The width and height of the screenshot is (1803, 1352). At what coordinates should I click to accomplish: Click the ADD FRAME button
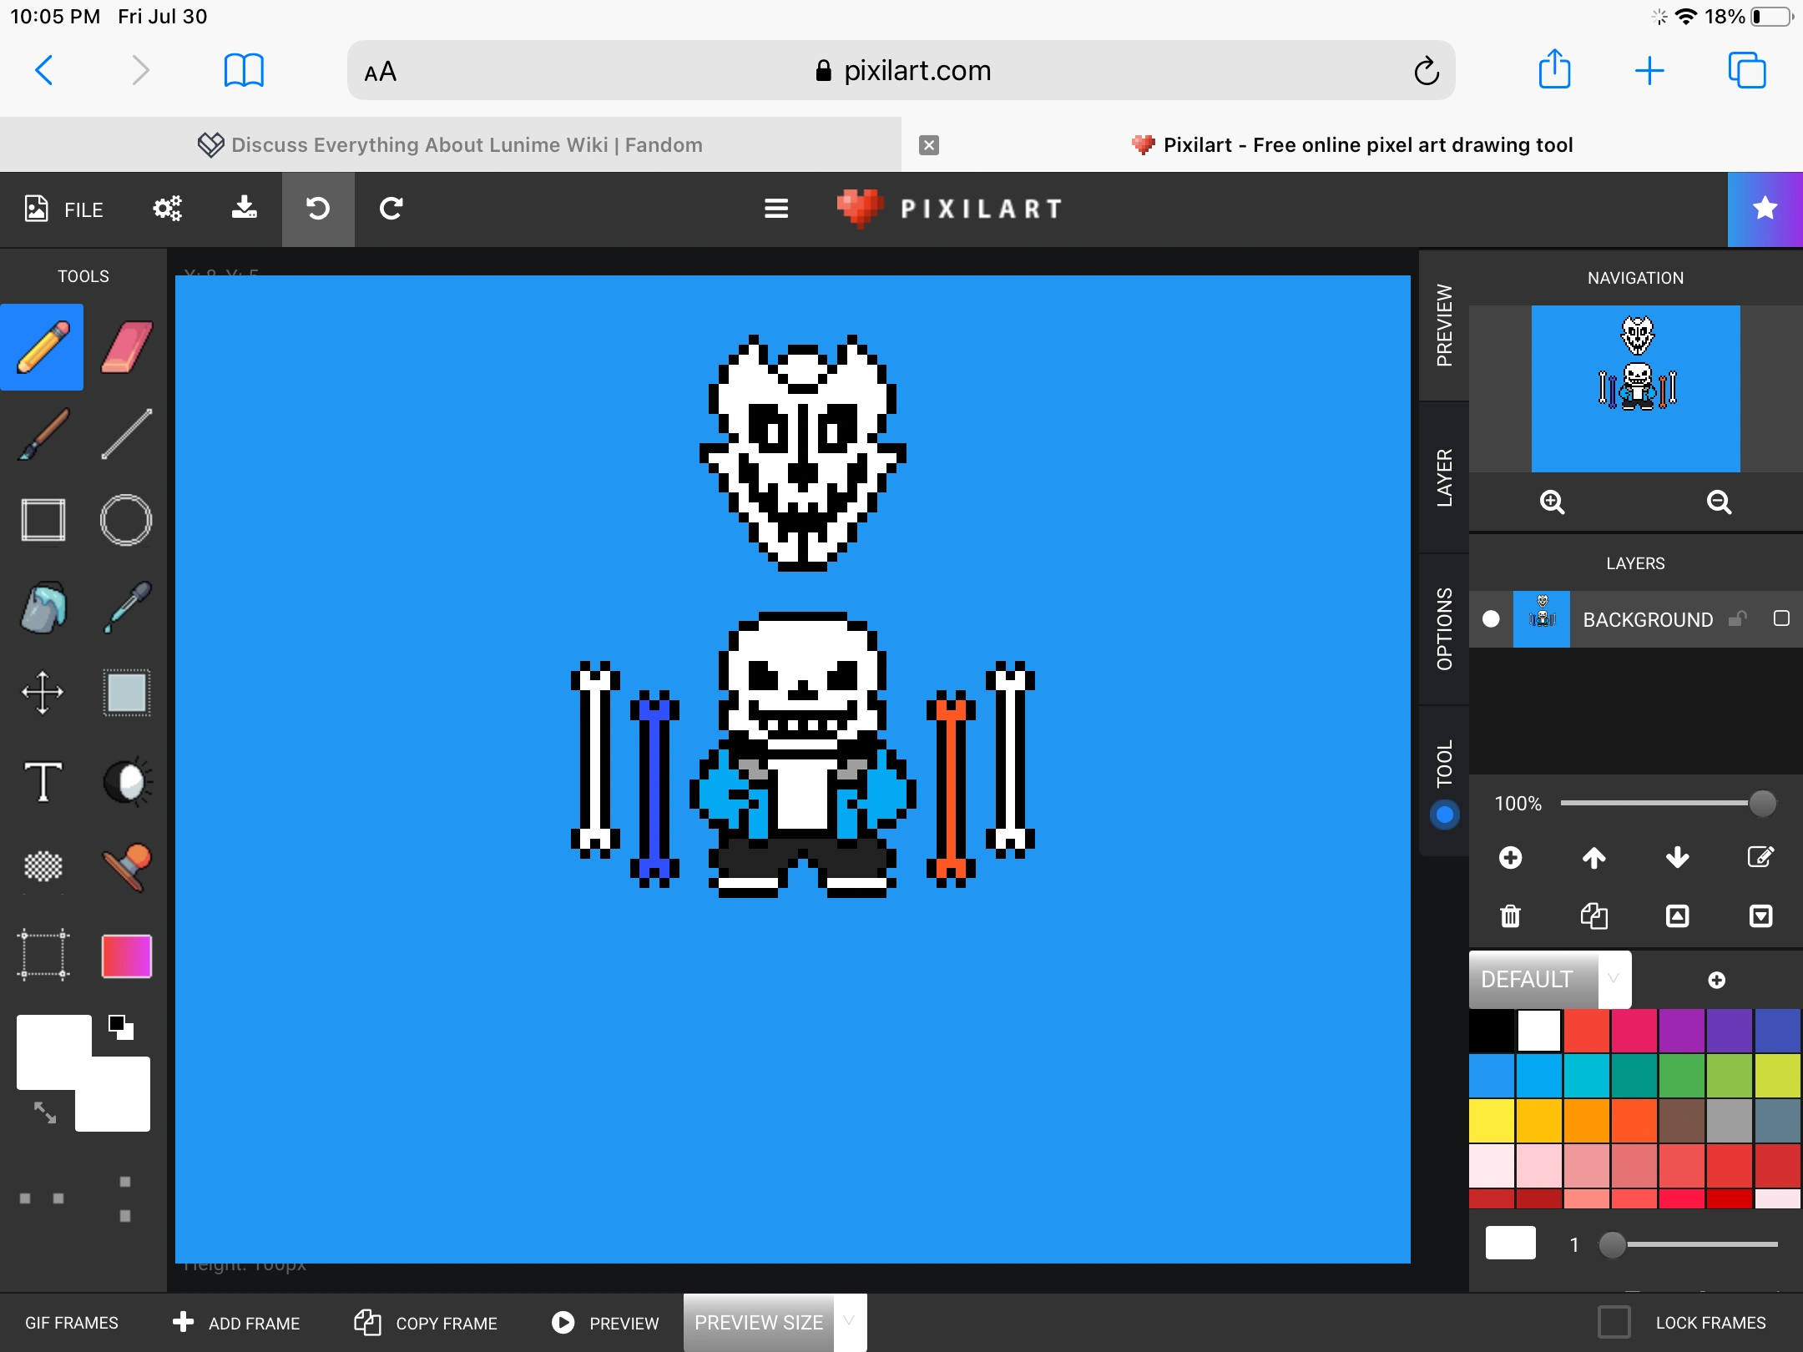click(236, 1322)
